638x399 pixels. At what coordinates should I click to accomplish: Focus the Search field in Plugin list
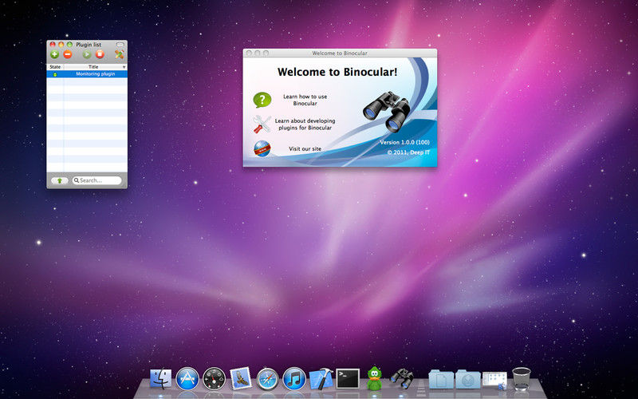pyautogui.click(x=96, y=180)
